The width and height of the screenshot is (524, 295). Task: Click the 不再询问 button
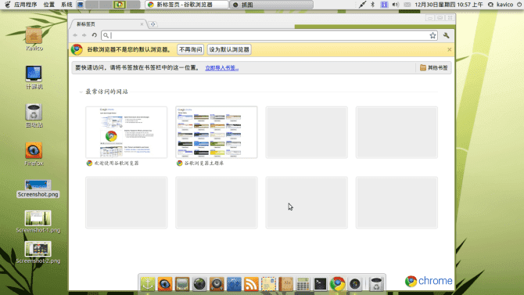coord(191,49)
